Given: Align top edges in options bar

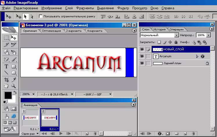Looking at the screenshot, I should click(103, 16).
